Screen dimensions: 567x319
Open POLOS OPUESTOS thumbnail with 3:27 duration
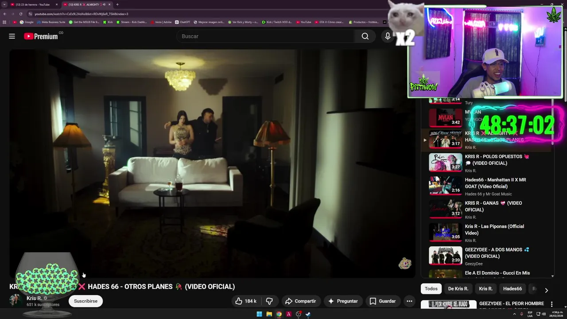(x=446, y=162)
